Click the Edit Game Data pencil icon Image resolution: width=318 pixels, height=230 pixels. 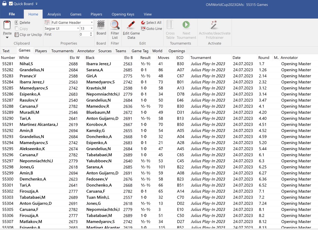click(x=131, y=25)
